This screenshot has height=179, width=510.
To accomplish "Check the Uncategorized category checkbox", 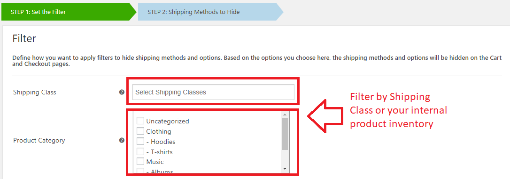I will tap(140, 121).
